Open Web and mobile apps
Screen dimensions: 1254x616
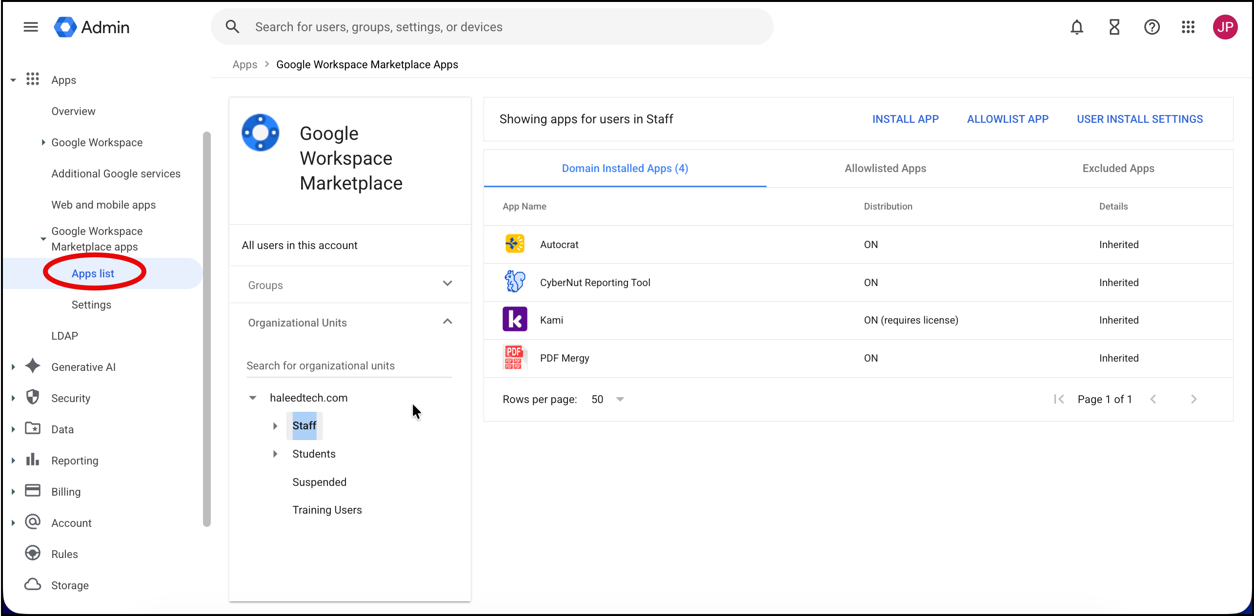103,205
